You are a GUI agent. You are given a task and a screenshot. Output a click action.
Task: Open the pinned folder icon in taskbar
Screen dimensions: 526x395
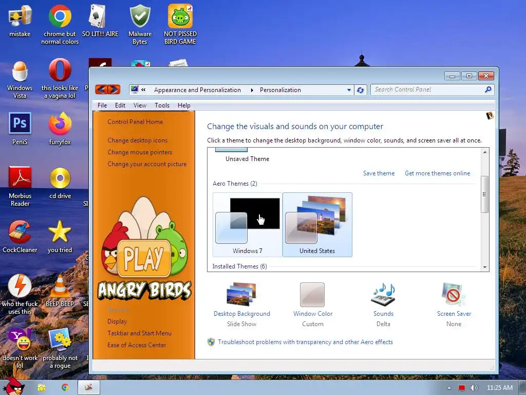click(42, 388)
